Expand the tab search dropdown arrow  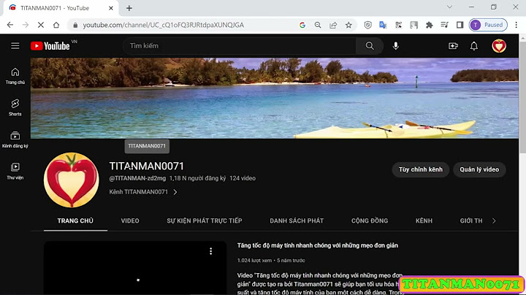point(449,7)
